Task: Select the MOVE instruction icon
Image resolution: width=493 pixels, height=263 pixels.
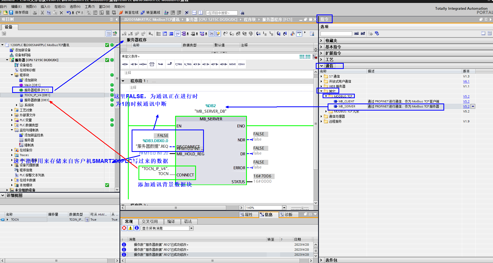Action: click(232, 64)
